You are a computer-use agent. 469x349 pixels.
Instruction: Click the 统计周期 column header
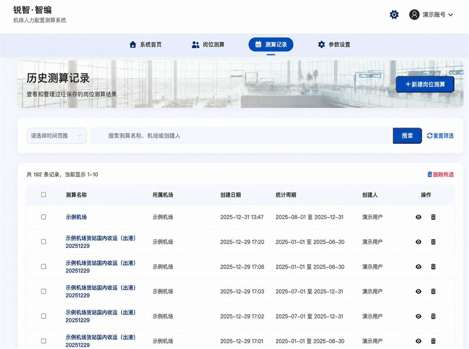(286, 195)
